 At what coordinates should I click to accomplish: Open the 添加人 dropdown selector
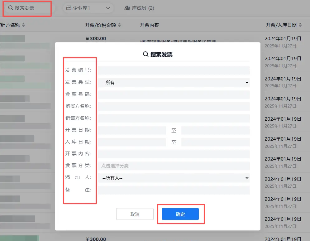coord(174,178)
